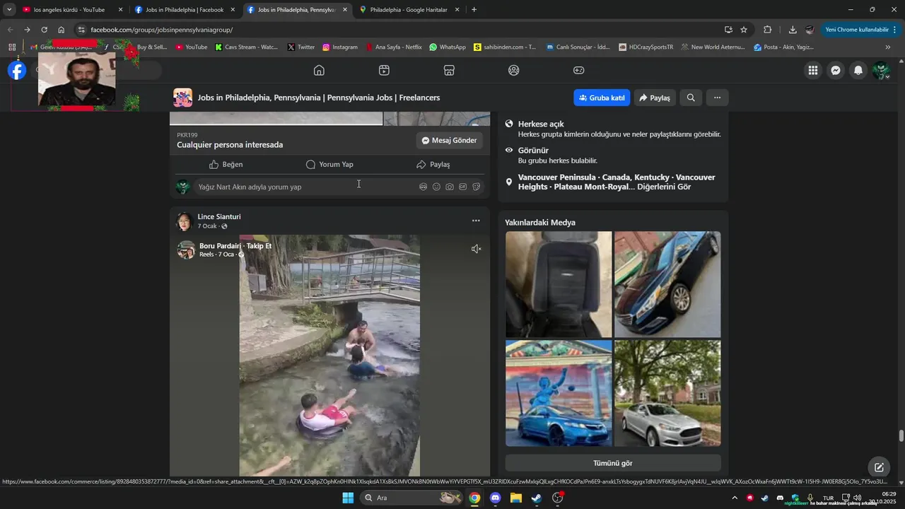This screenshot has height=509, width=905.
Task: Open File Explorer from the taskbar
Action: [x=515, y=498]
